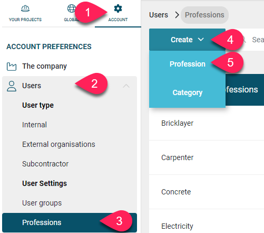The height and width of the screenshot is (233, 264).
Task: Click Users breadcrumb link
Action: [159, 15]
